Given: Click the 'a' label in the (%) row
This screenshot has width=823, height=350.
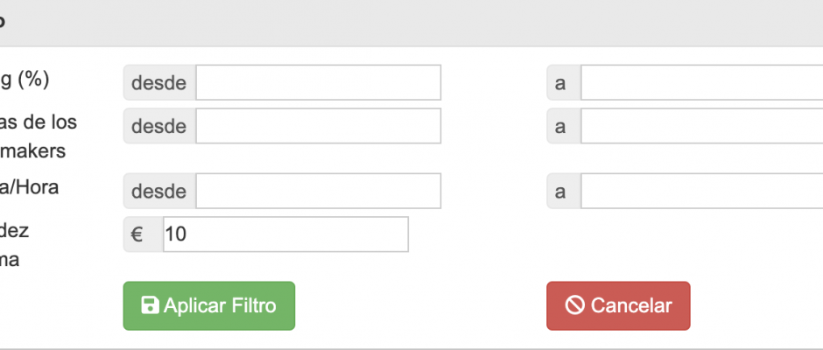Looking at the screenshot, I should click(x=561, y=83).
